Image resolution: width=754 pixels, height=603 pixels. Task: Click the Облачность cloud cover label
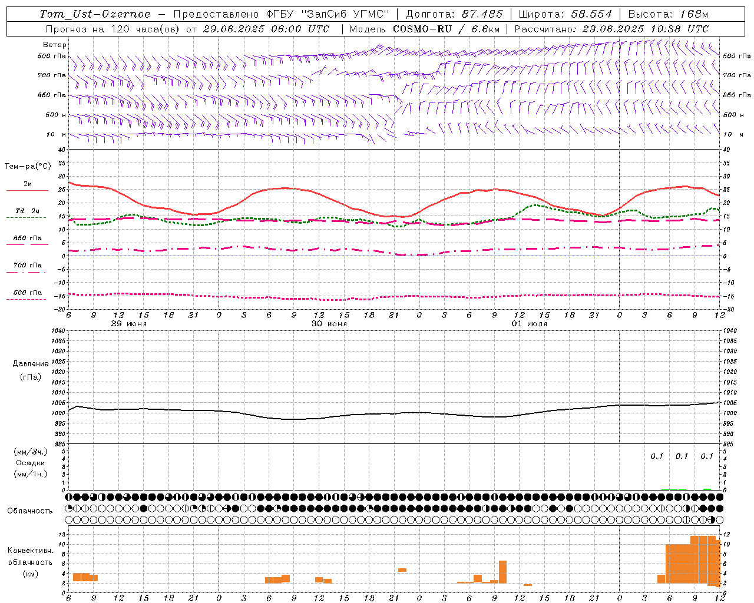(x=30, y=511)
